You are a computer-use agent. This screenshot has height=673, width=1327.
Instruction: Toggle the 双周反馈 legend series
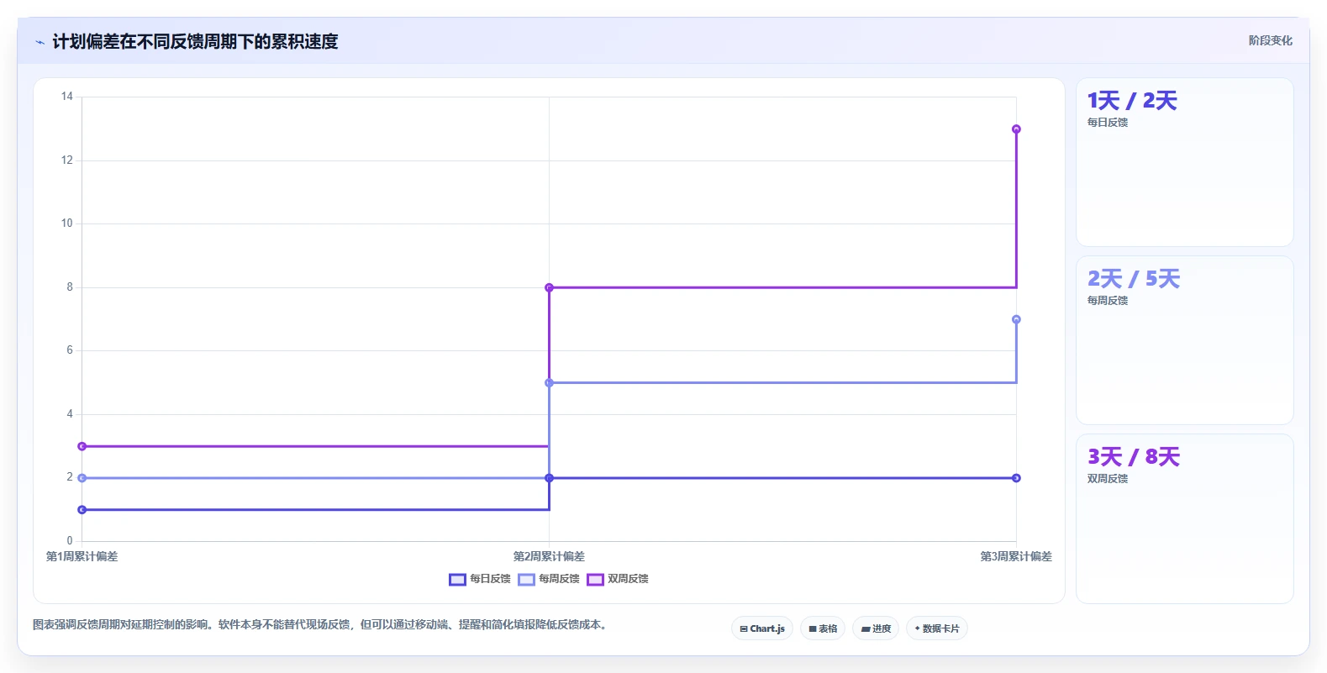618,579
